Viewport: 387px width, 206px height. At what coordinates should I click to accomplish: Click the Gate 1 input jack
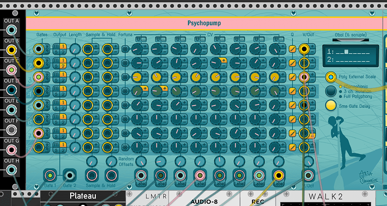coord(50,175)
